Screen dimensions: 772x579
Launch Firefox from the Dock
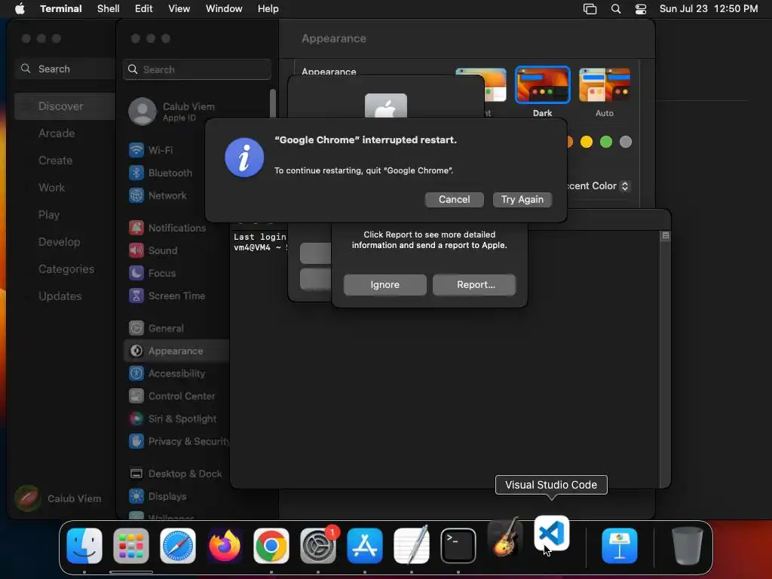(x=225, y=546)
